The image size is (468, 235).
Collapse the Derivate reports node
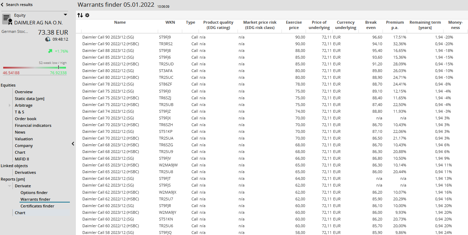click(10, 186)
